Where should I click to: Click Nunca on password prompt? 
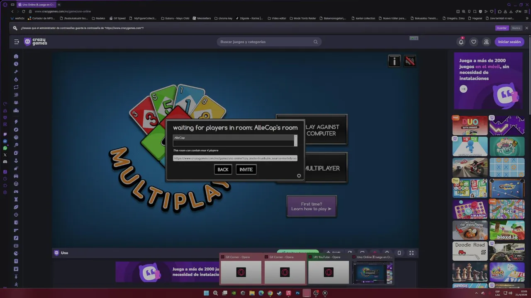pyautogui.click(x=516, y=28)
